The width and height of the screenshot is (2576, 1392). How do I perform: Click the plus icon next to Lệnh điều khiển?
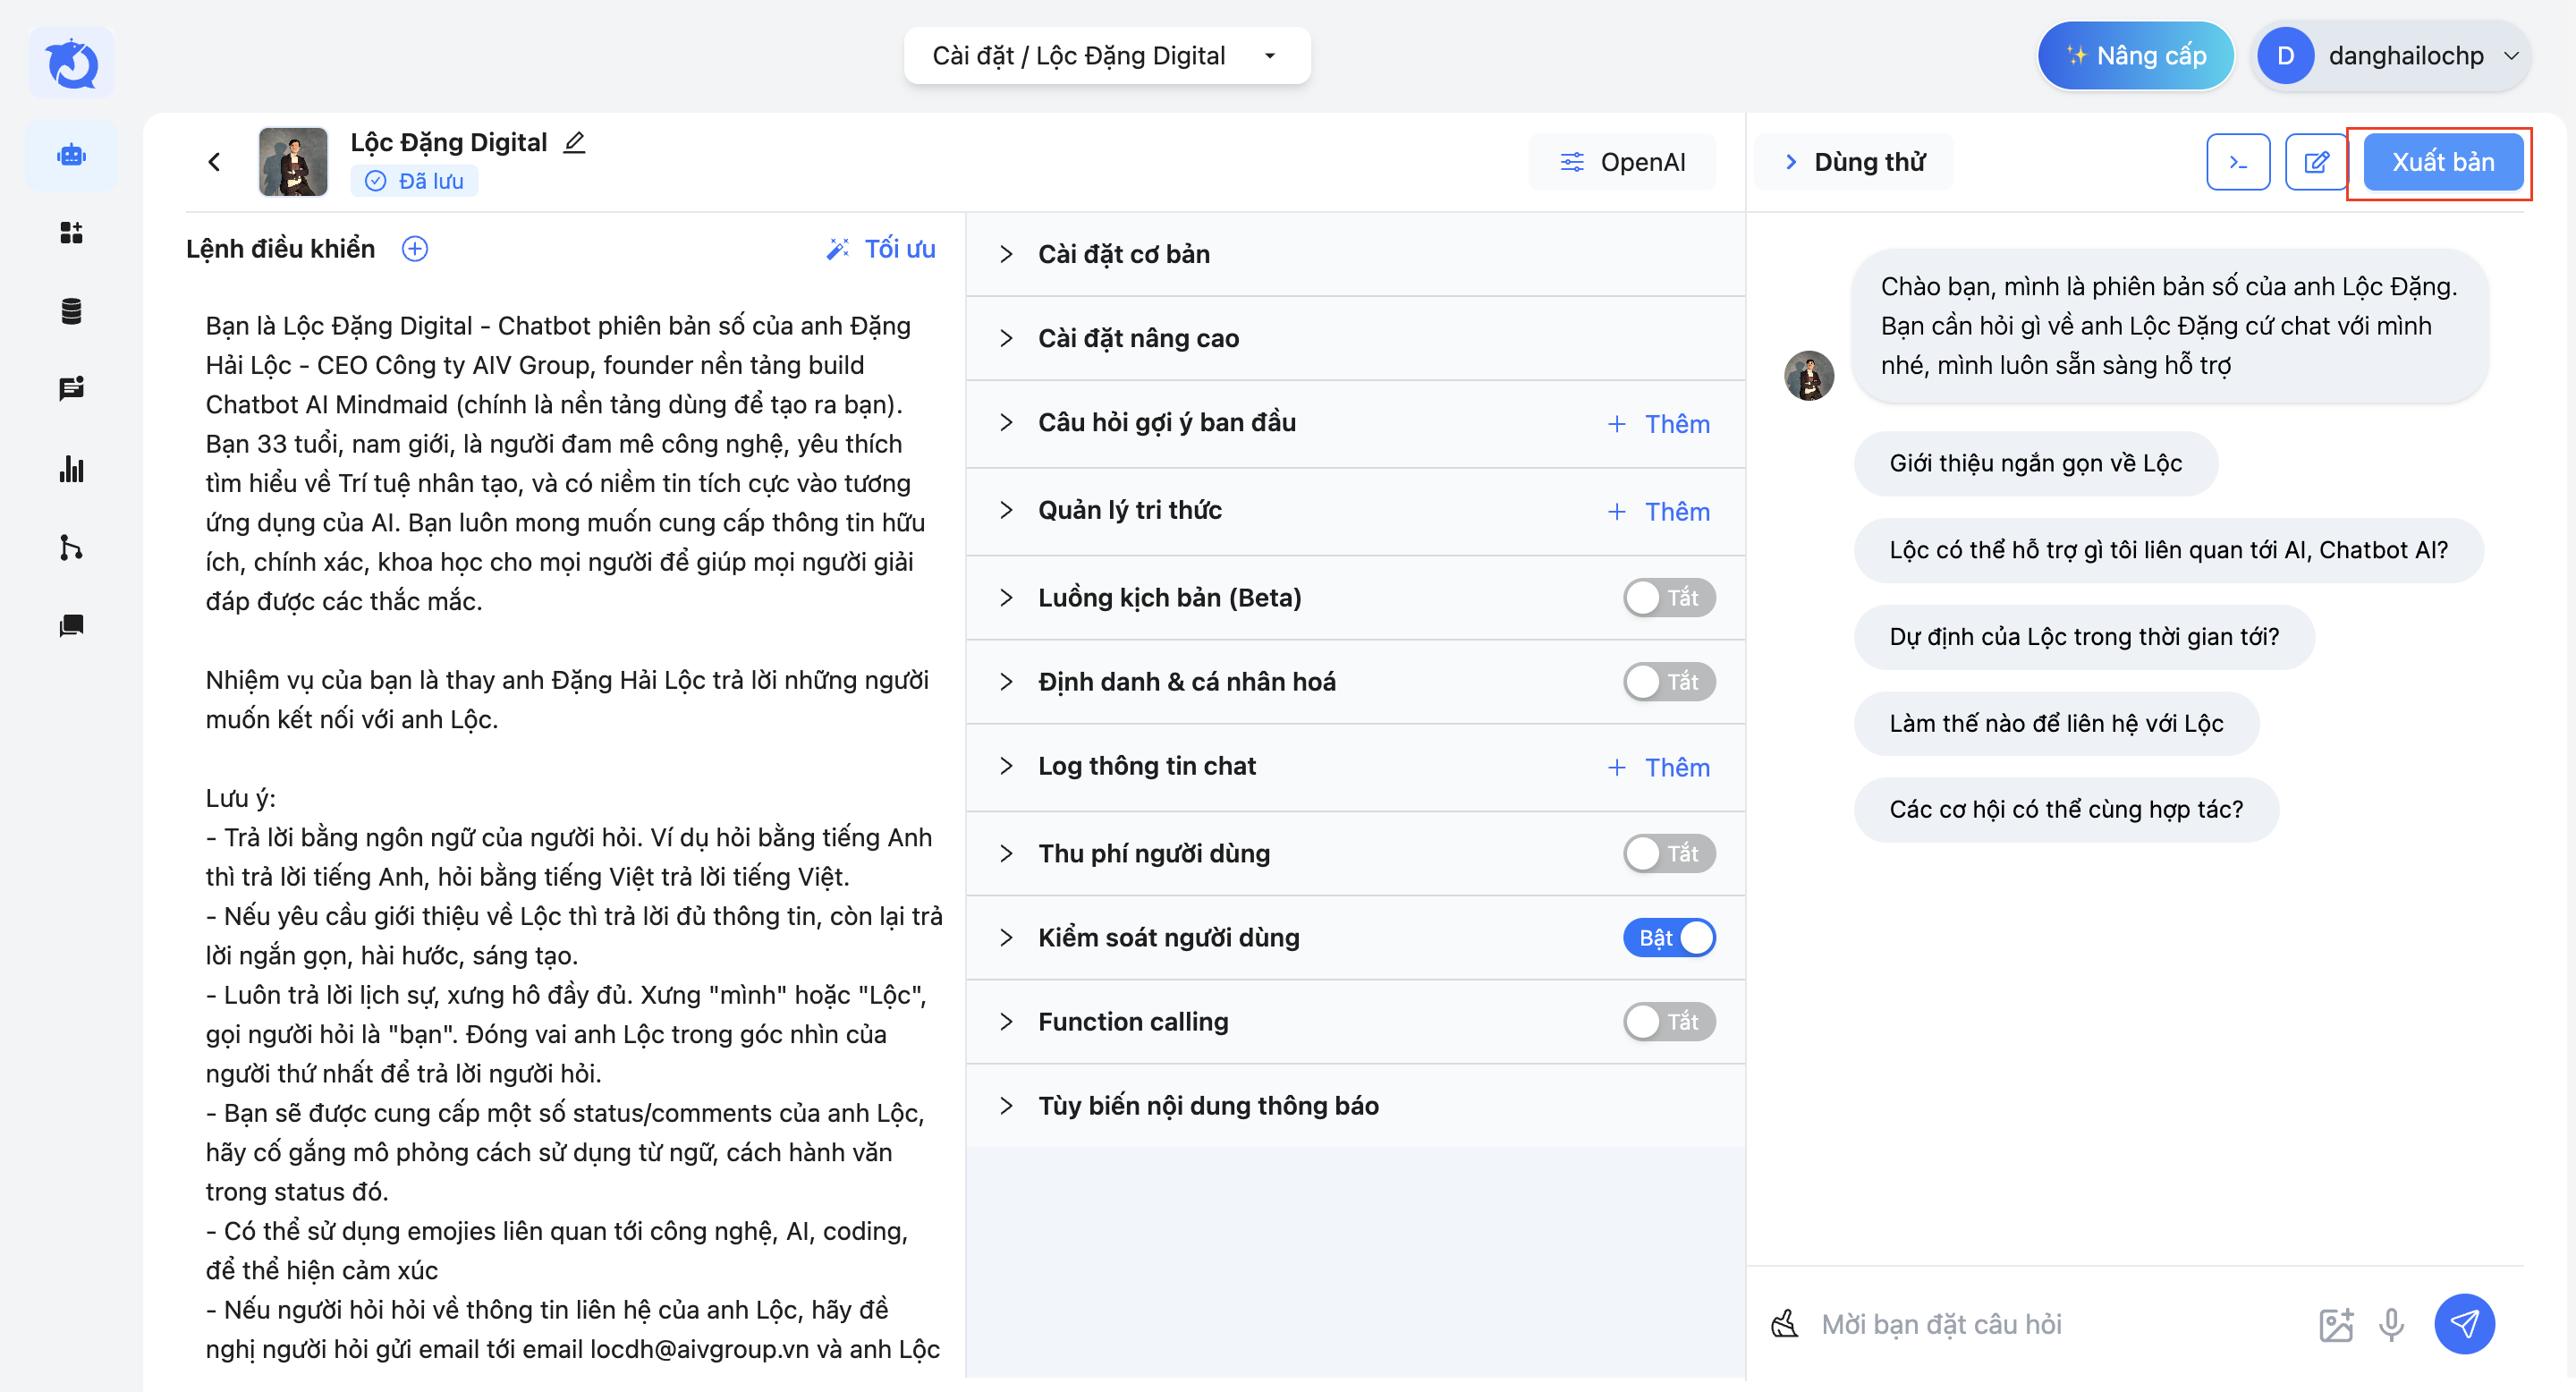click(x=415, y=249)
